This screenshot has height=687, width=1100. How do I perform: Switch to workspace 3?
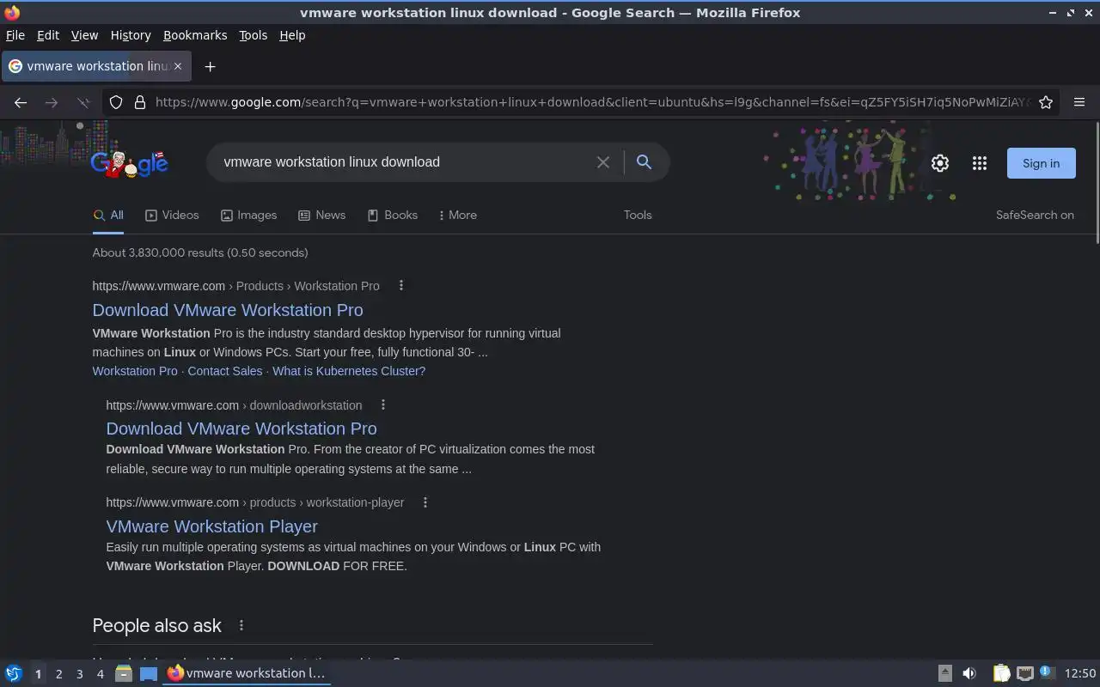click(x=79, y=674)
